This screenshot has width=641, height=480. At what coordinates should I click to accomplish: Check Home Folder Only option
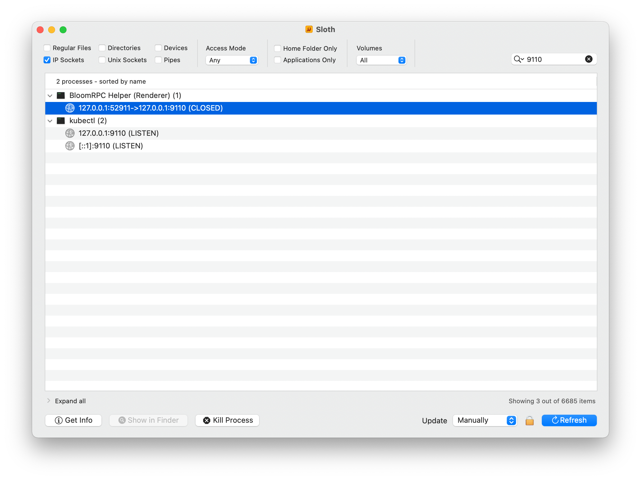coord(277,48)
